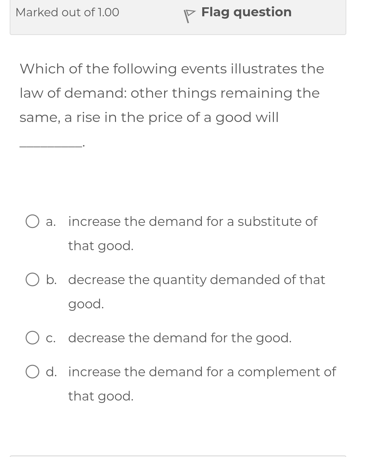Select radio button for option d
The image size is (365, 457).
pyautogui.click(x=33, y=371)
